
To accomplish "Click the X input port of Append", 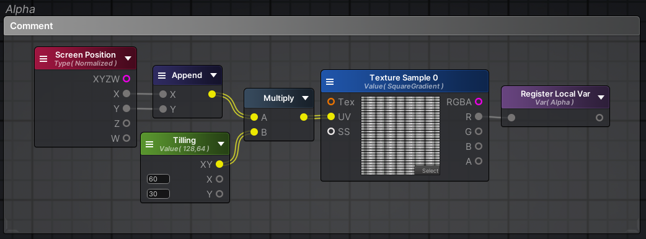I will [163, 94].
